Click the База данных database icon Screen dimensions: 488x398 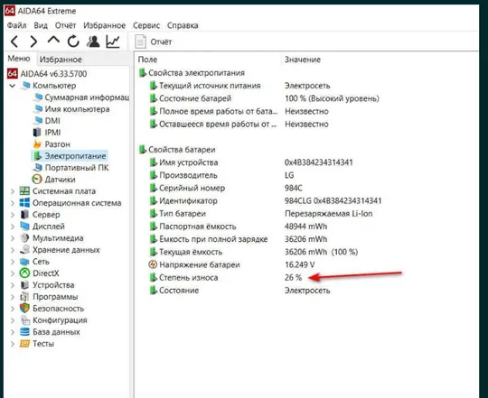[x=24, y=332]
